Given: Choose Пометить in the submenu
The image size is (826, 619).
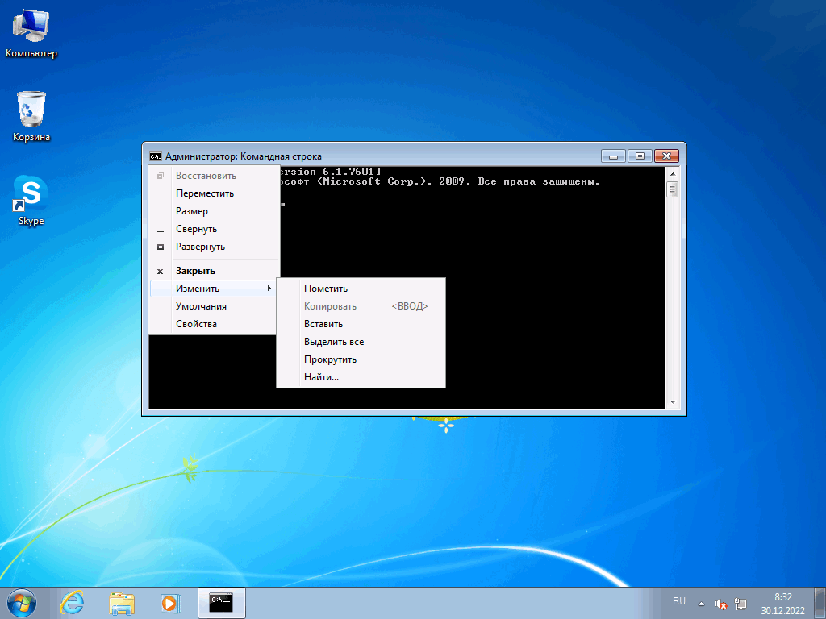Looking at the screenshot, I should coord(326,289).
